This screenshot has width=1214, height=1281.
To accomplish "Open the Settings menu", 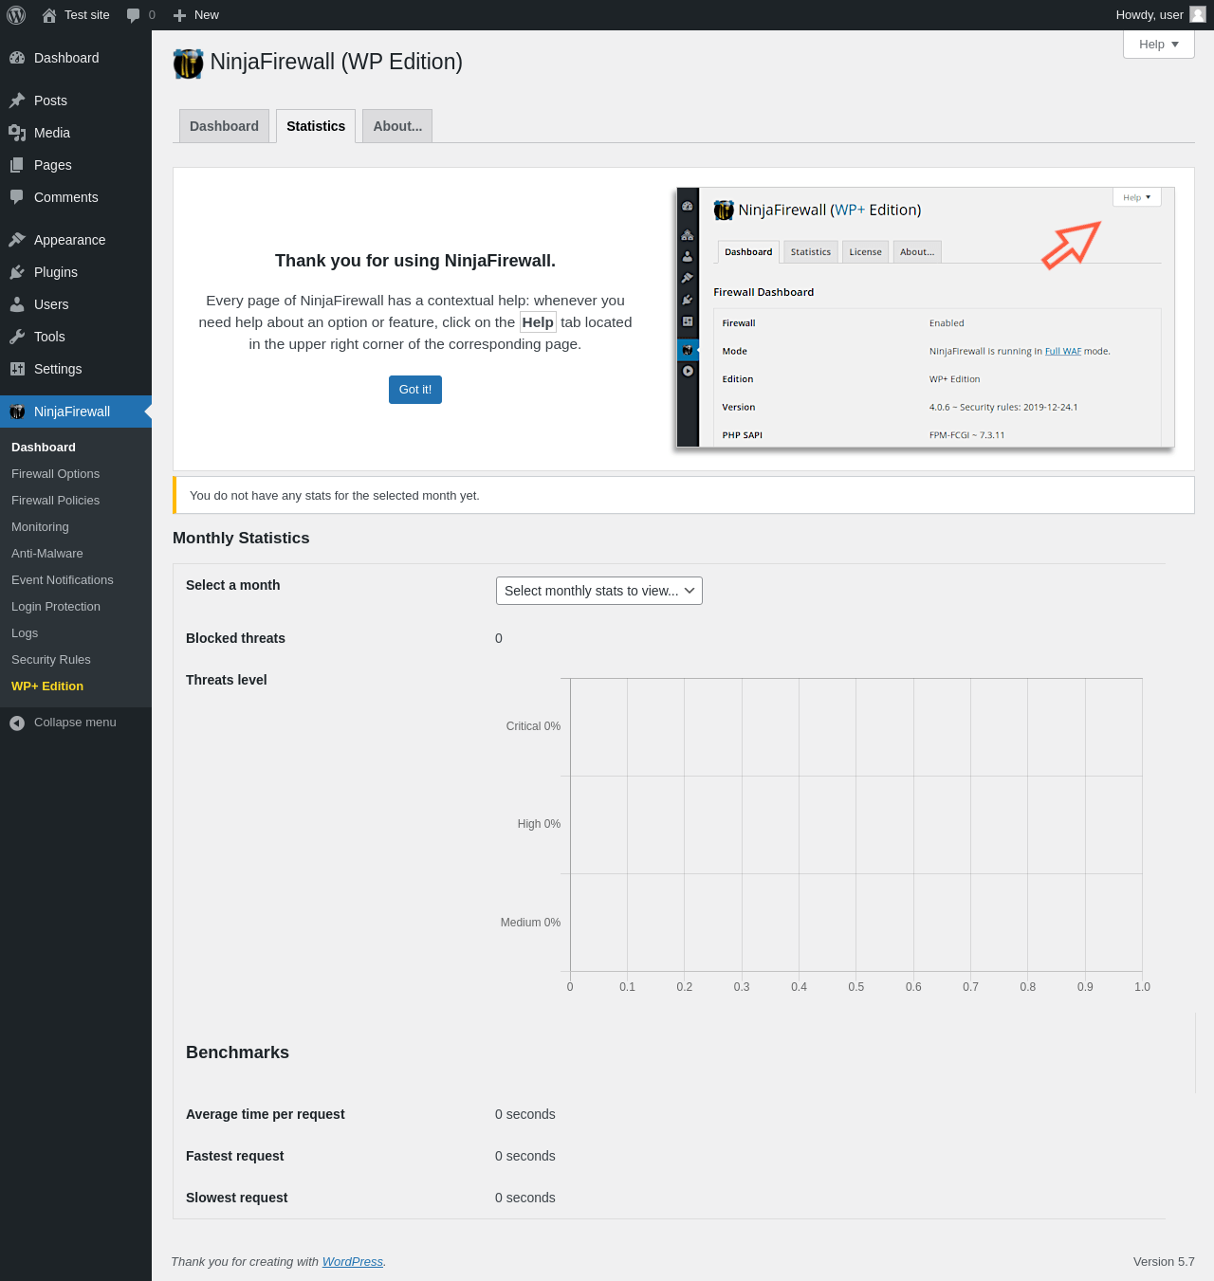I will pos(76,369).
